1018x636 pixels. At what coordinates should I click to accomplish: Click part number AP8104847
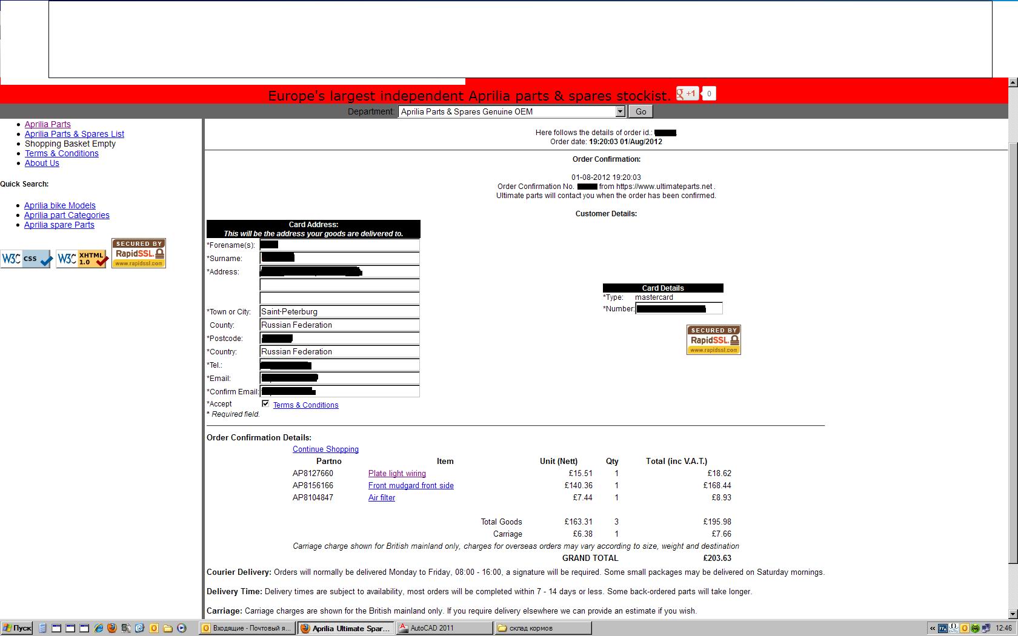[x=313, y=498]
